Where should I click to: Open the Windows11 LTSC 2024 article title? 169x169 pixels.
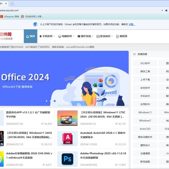(103, 114)
